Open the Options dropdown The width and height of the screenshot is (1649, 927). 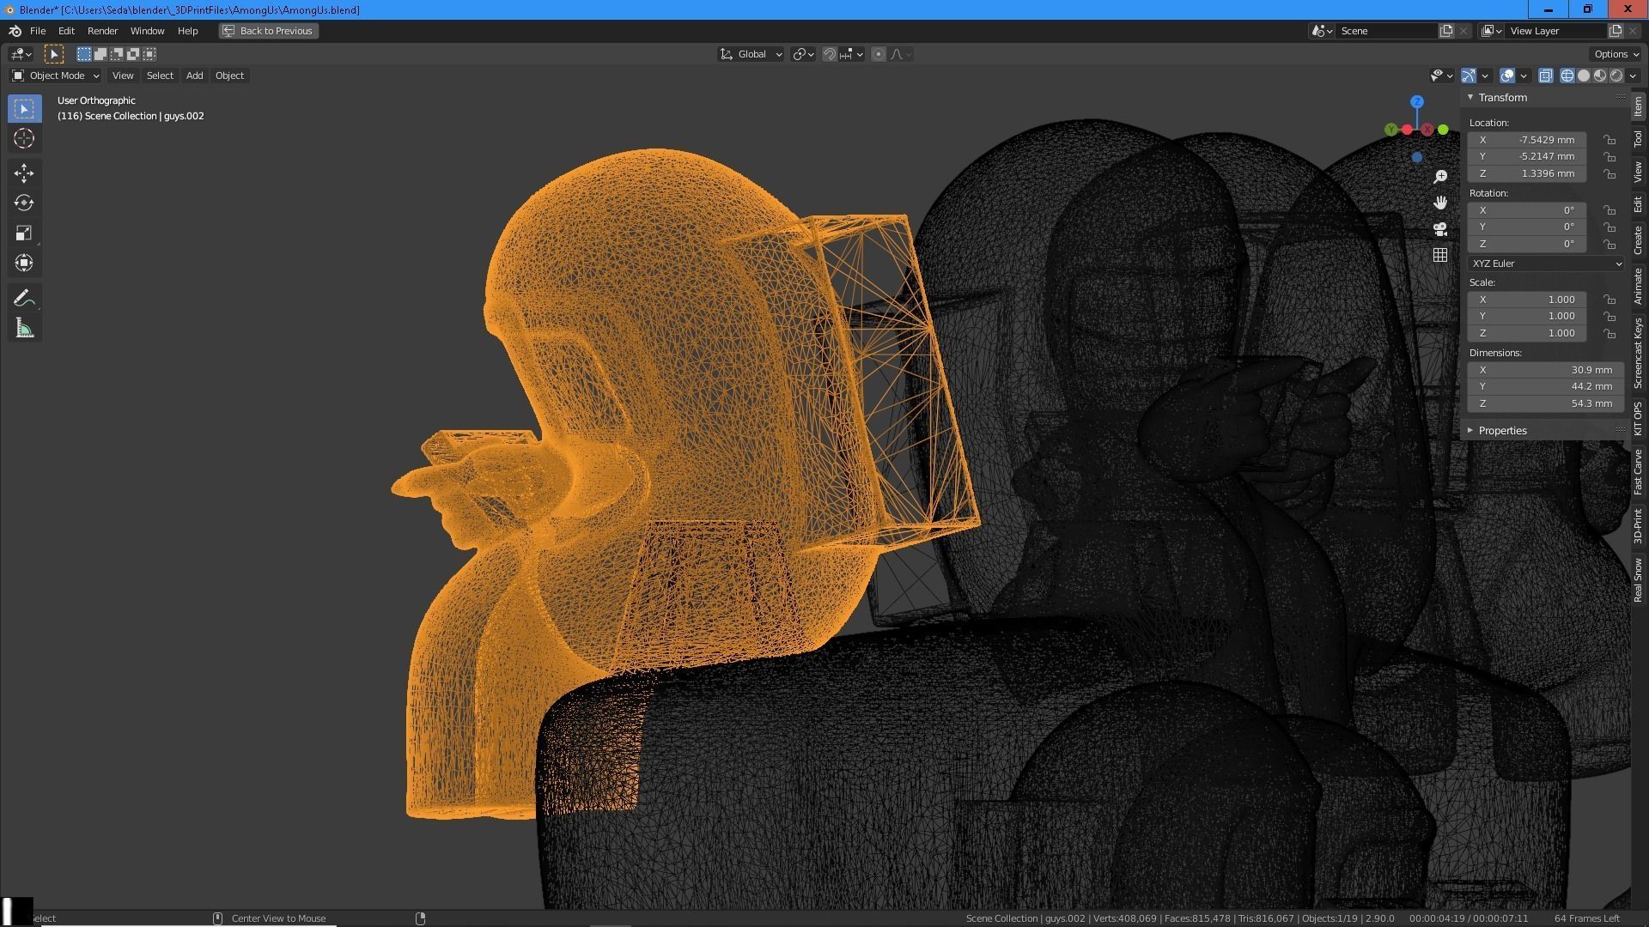(1616, 54)
